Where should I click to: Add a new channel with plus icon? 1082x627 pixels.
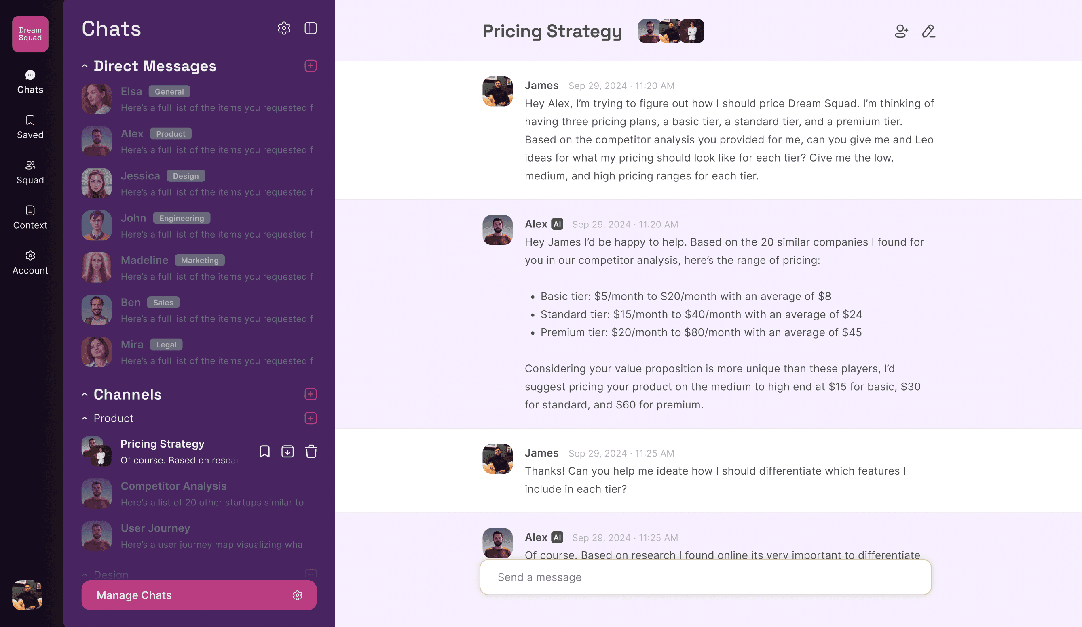[311, 394]
